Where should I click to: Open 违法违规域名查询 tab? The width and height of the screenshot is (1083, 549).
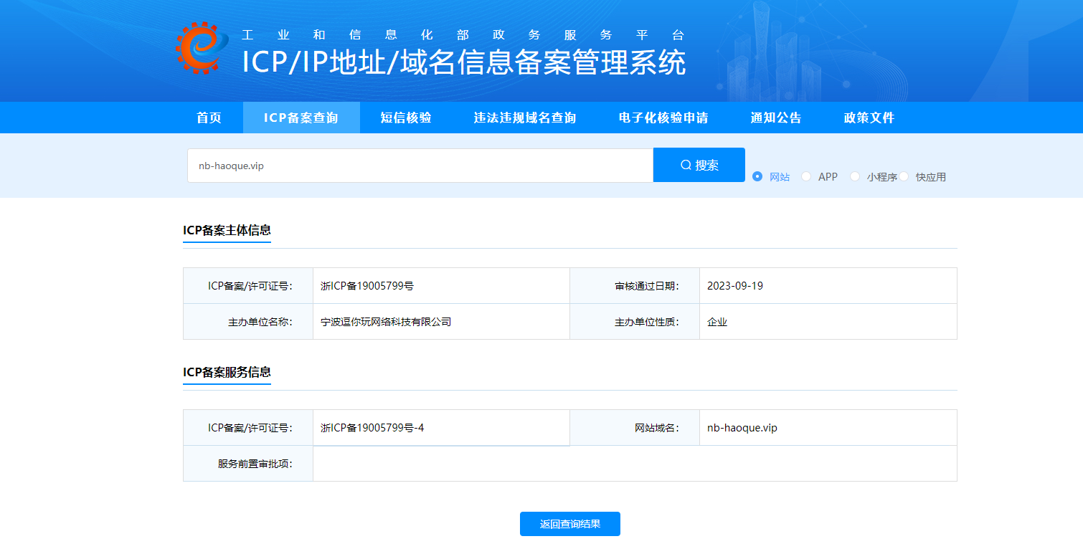[525, 118]
